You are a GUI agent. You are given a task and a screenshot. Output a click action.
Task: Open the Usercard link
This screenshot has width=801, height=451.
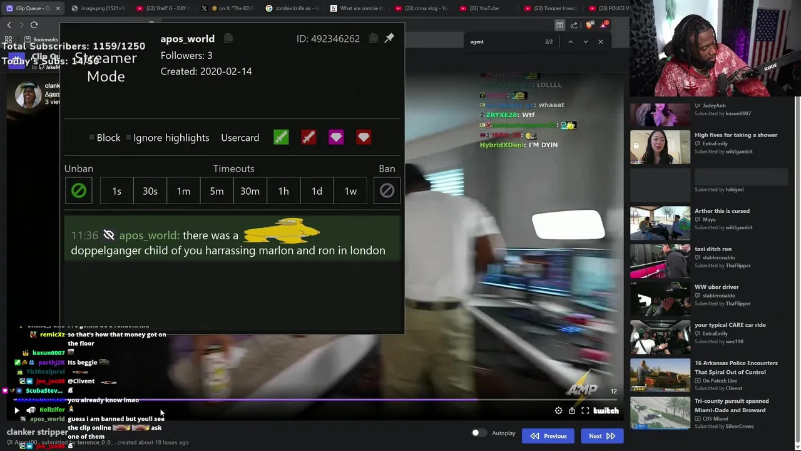coord(240,138)
